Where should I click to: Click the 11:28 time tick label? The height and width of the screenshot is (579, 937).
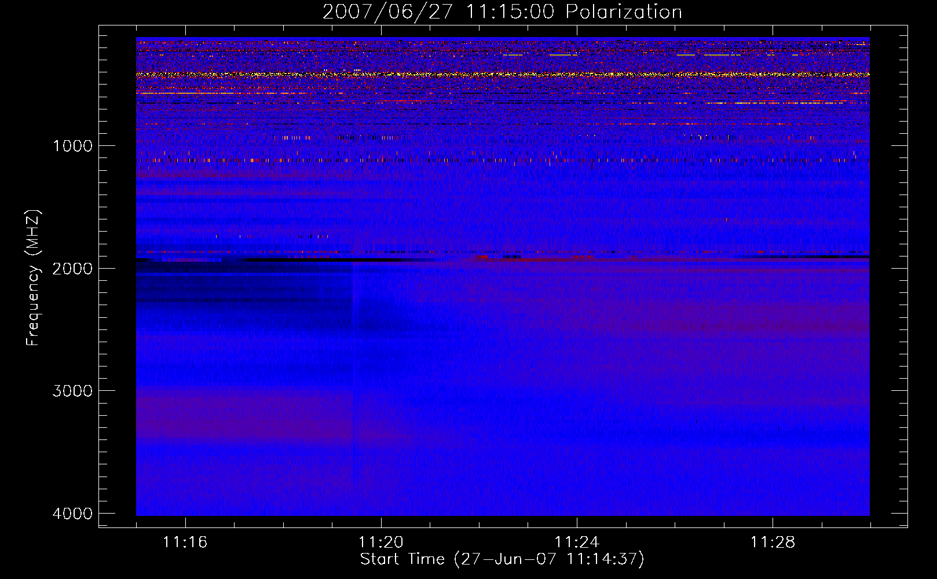point(773,543)
